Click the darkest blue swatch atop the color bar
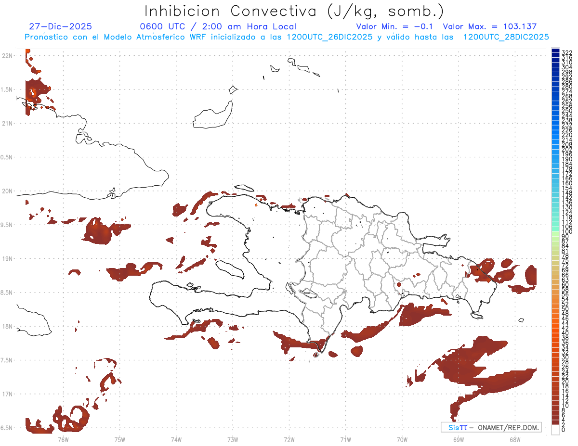Screen dimensions: 578x446 (555, 51)
